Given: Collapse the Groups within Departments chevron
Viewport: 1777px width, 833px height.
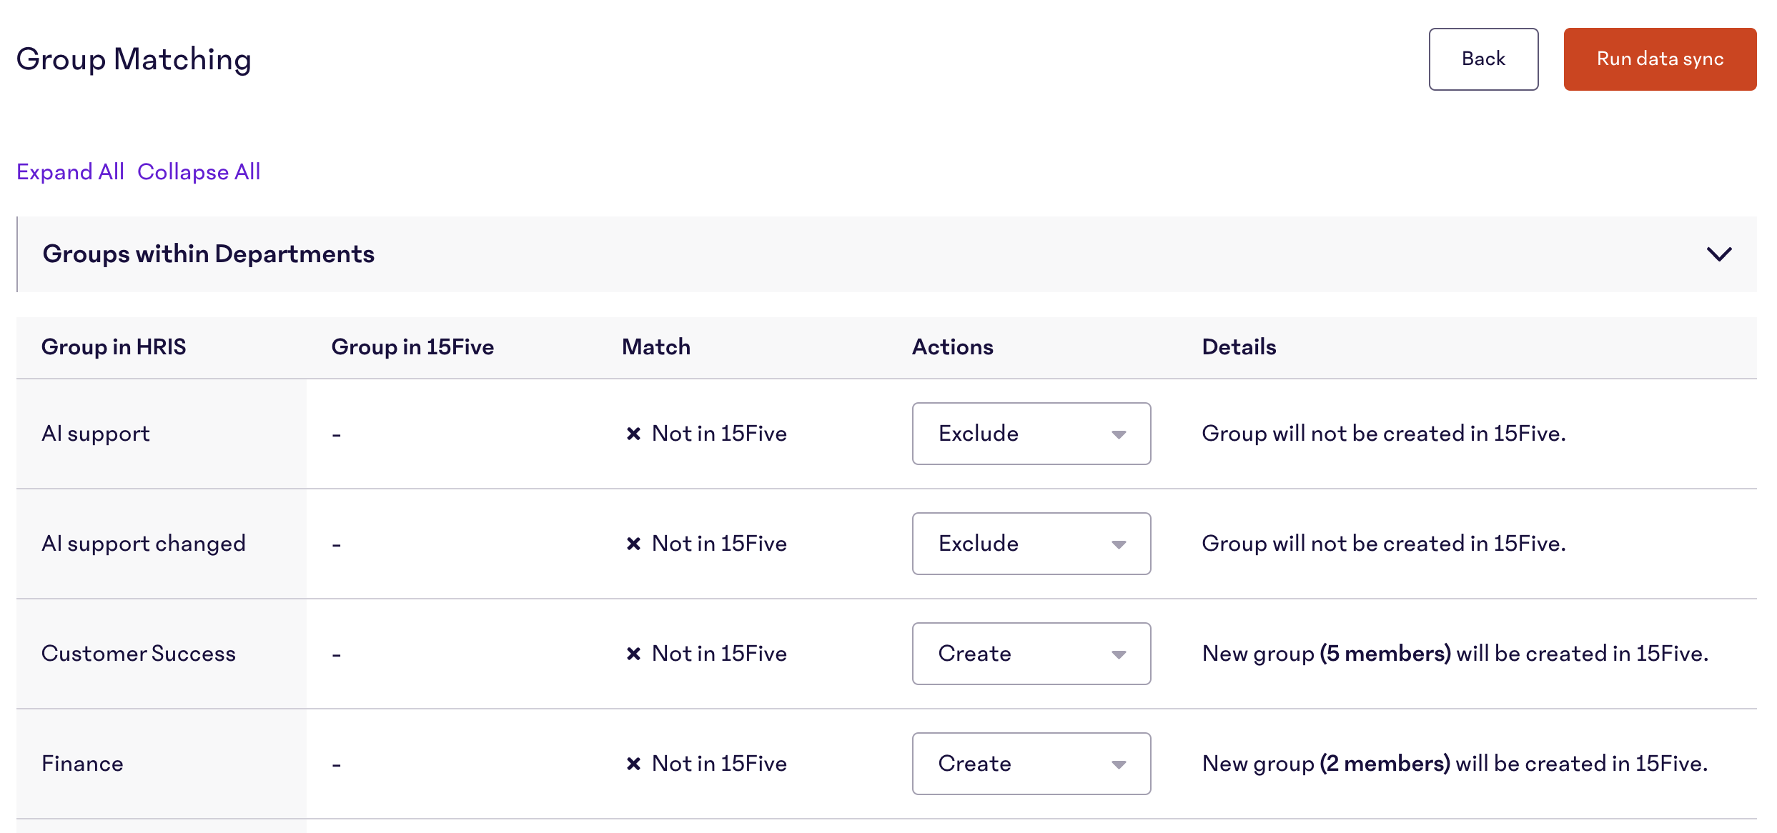Looking at the screenshot, I should [x=1718, y=254].
